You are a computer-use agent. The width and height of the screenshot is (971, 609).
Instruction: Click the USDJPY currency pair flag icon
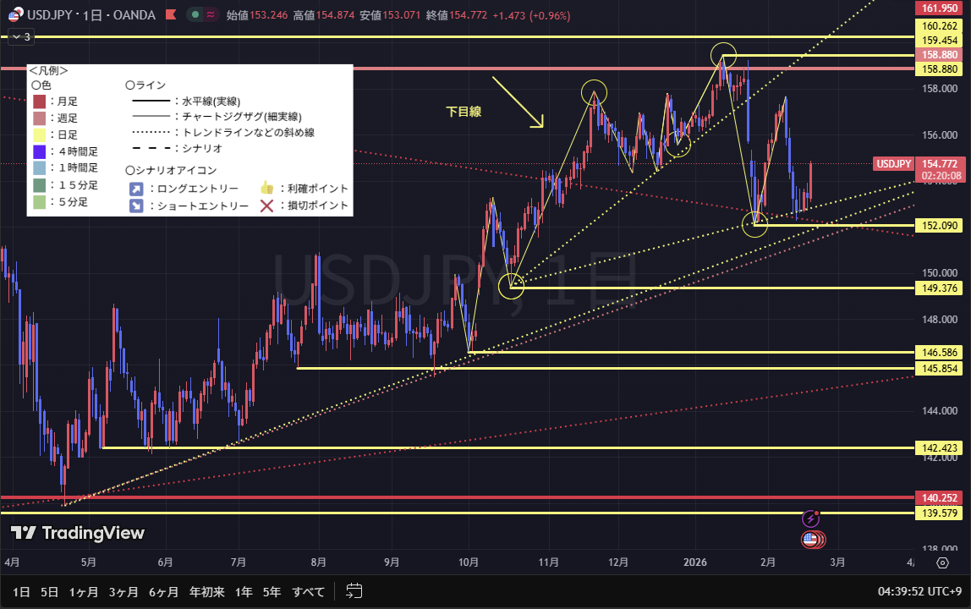(15, 14)
